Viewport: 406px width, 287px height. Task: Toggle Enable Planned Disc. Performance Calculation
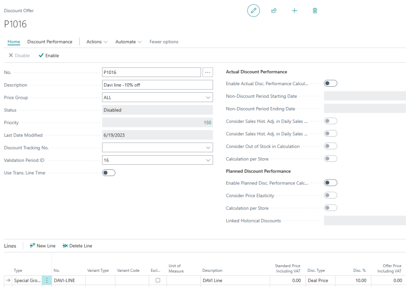(x=331, y=183)
